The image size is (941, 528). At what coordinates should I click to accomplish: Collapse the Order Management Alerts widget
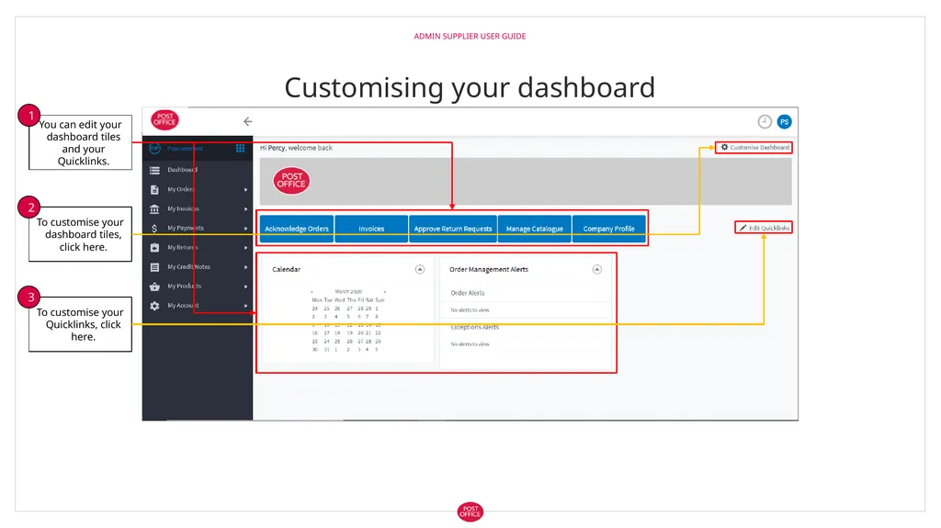tap(596, 269)
